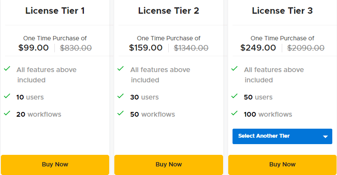Click Tier 1 'All features above included' checkmark
Viewport: 337px width, 175px height.
click(7, 69)
